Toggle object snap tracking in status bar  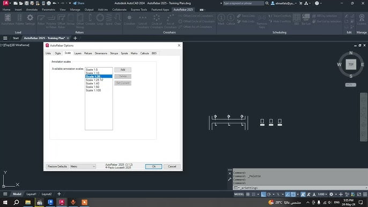tap(288, 194)
